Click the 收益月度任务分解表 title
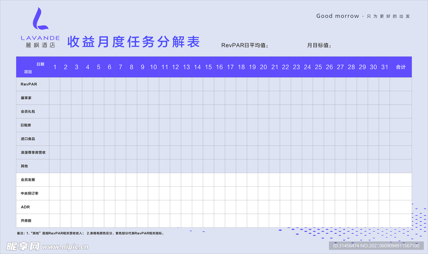The image size is (428, 254). click(x=134, y=42)
